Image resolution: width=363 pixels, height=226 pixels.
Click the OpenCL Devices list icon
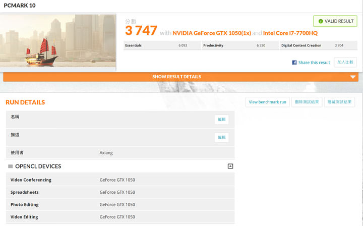pos(11,166)
